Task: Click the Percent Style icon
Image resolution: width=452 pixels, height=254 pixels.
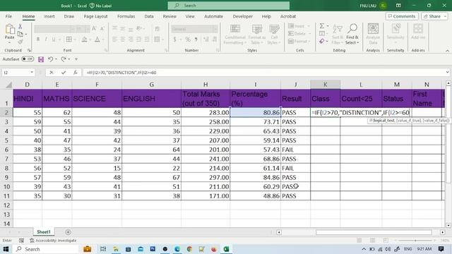Action: [x=188, y=40]
